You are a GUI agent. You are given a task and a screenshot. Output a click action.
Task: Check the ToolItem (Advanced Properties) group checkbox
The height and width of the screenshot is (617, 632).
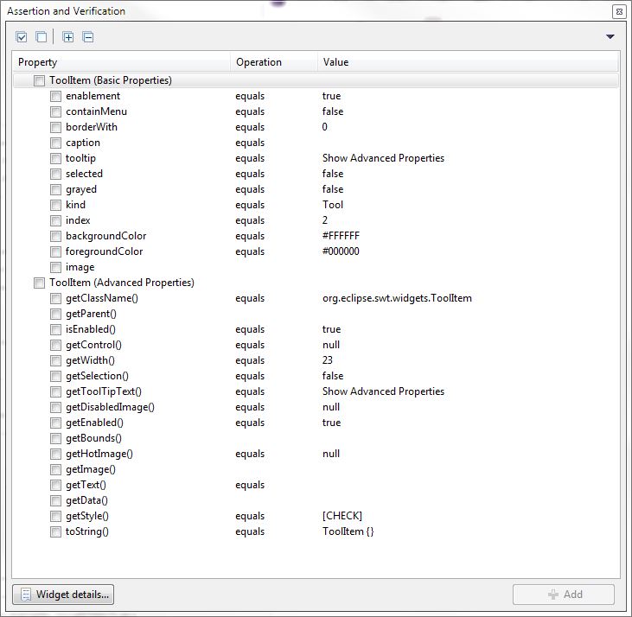click(39, 283)
